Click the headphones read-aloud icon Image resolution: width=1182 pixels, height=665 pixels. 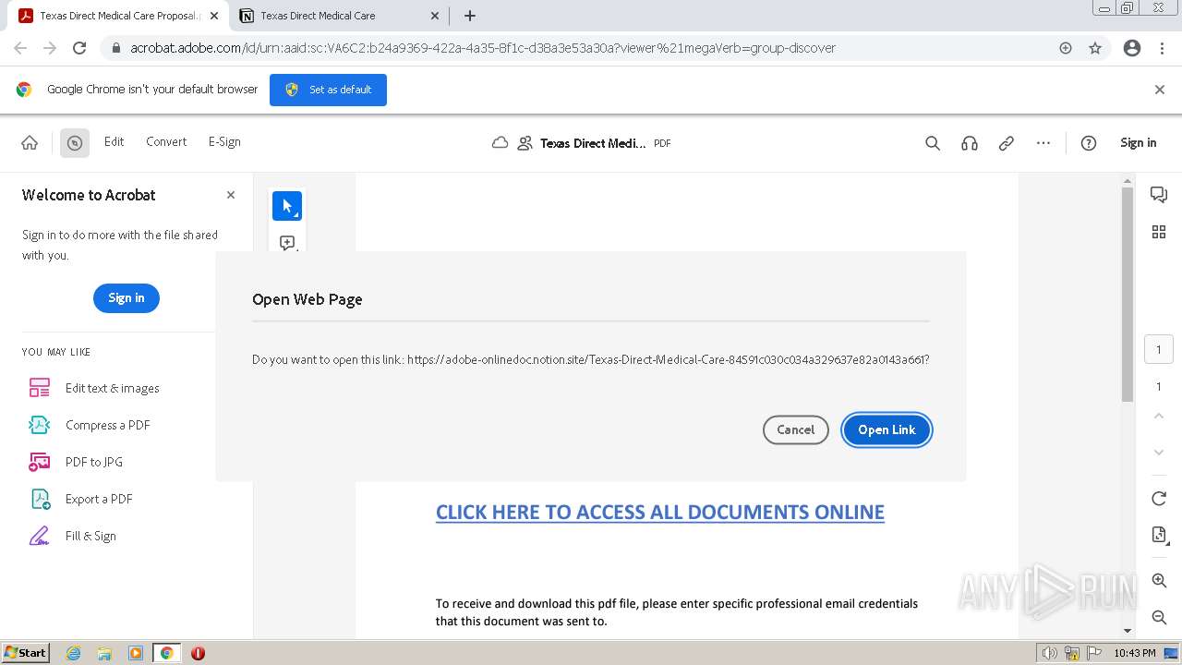click(970, 143)
